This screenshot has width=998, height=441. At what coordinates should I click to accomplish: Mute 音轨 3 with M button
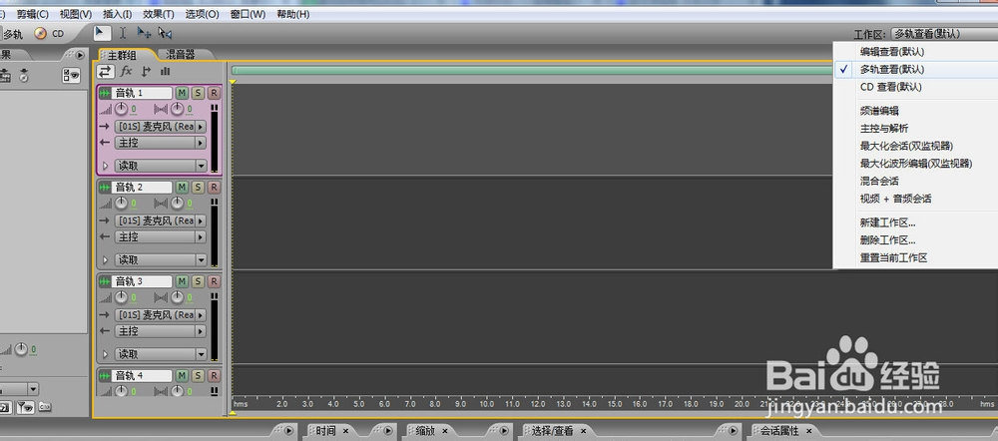pyautogui.click(x=182, y=281)
